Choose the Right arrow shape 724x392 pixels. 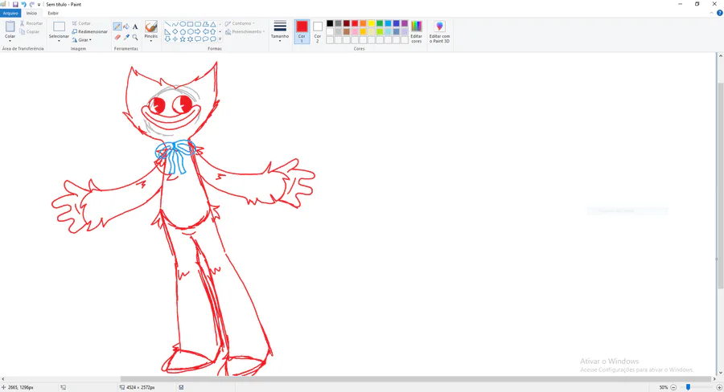198,32
